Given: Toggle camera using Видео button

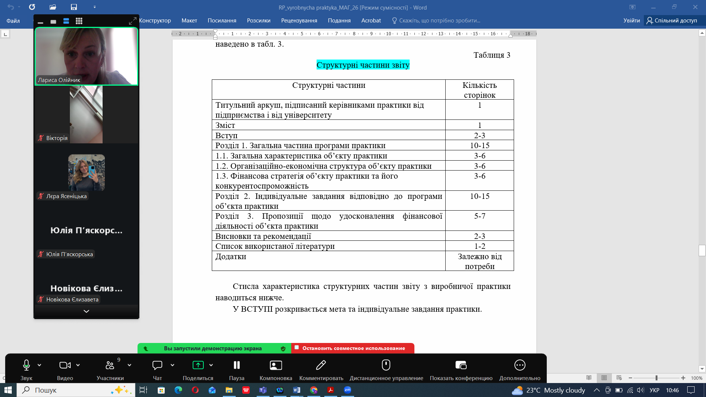Looking at the screenshot, I should tap(65, 370).
